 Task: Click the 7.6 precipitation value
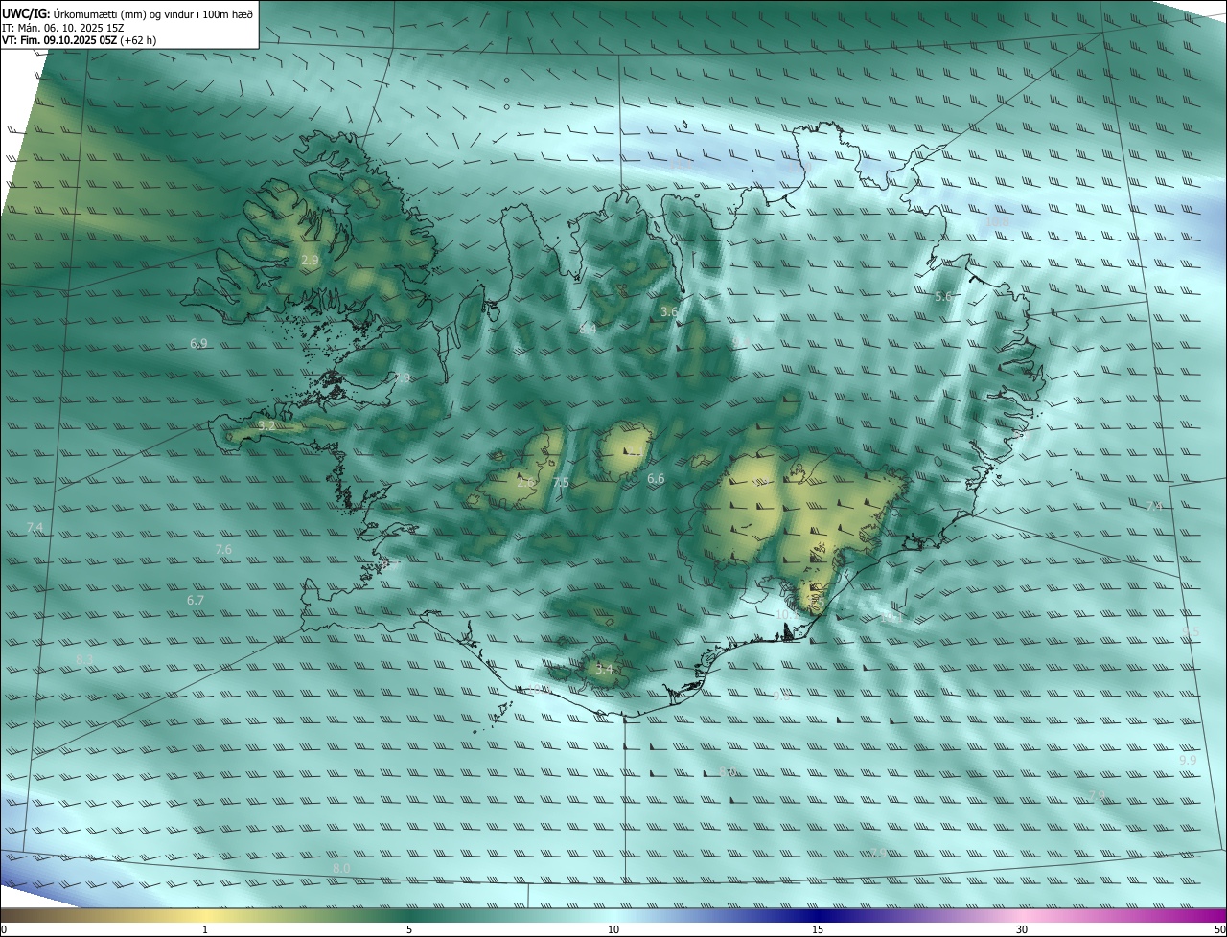223,549
